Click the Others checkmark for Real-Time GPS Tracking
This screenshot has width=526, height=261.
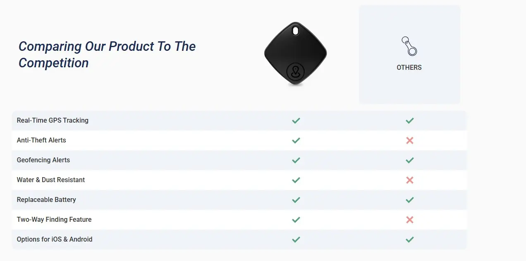coord(409,121)
